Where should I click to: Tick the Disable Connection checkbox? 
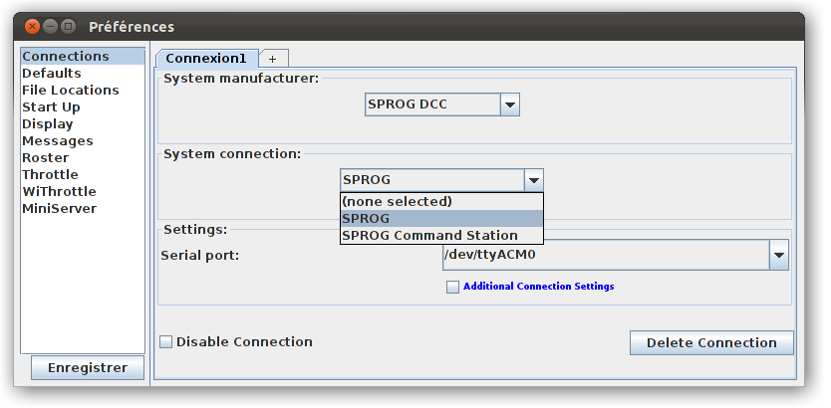click(x=165, y=342)
